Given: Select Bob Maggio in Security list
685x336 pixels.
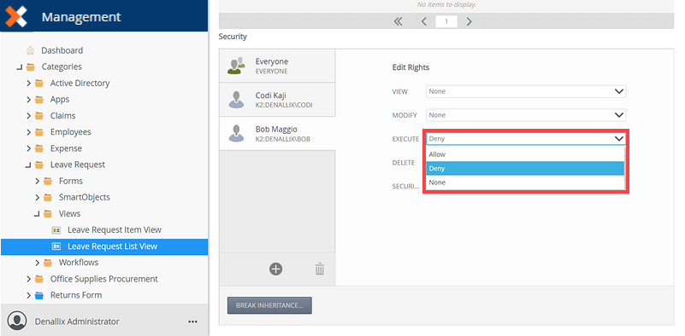Looking at the screenshot, I should (x=277, y=134).
